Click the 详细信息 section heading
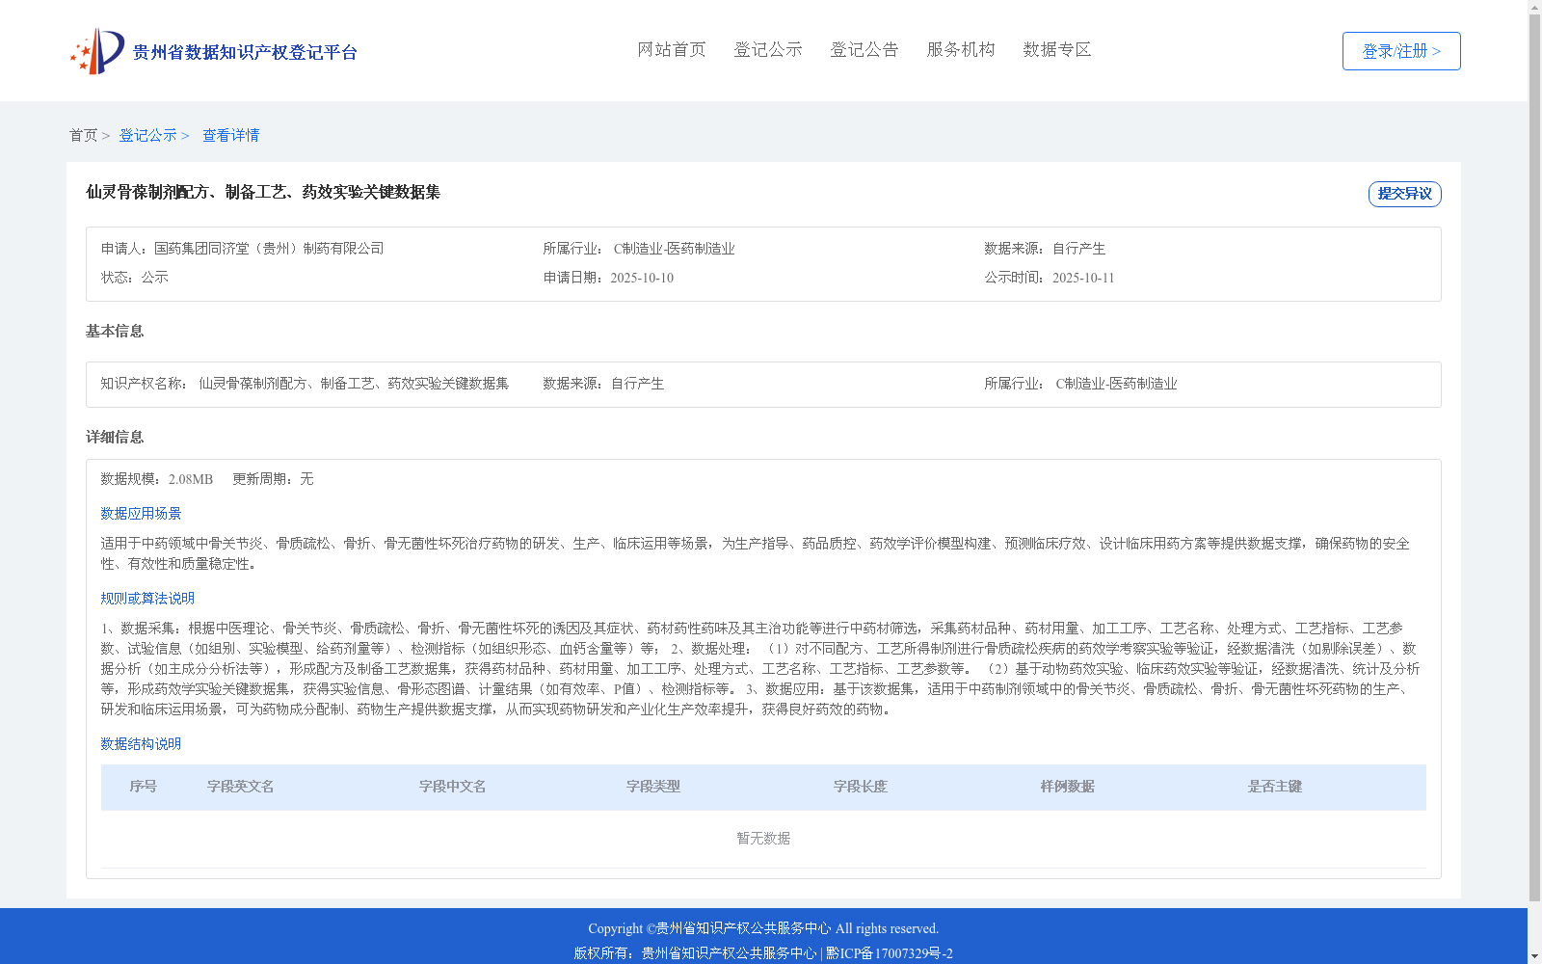Image resolution: width=1542 pixels, height=964 pixels. (115, 438)
